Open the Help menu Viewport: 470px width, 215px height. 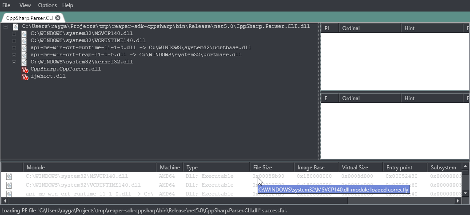point(68,5)
